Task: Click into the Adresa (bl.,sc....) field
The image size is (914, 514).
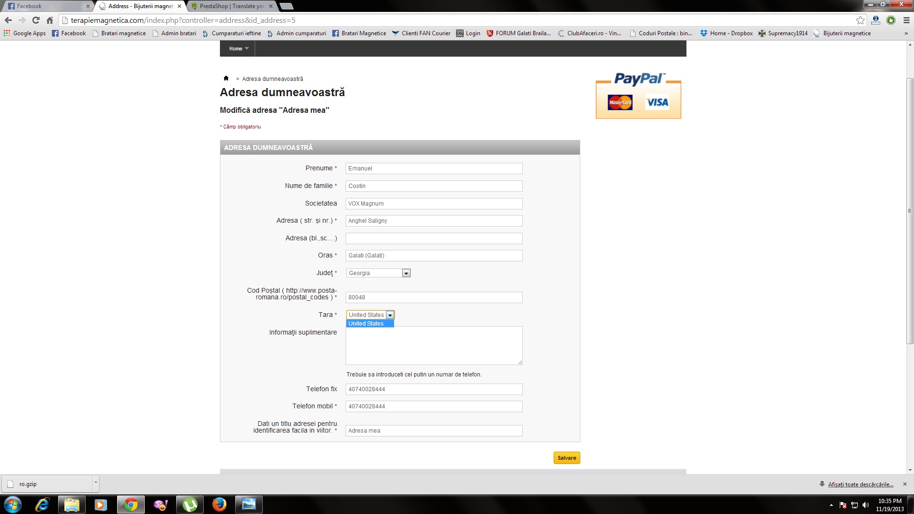Action: coord(434,238)
